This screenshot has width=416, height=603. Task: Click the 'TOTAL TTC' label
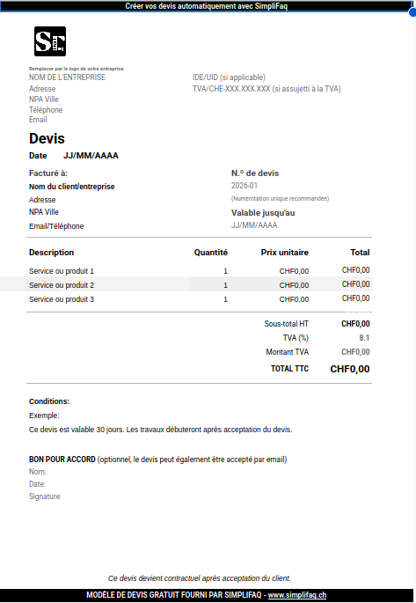[289, 369]
